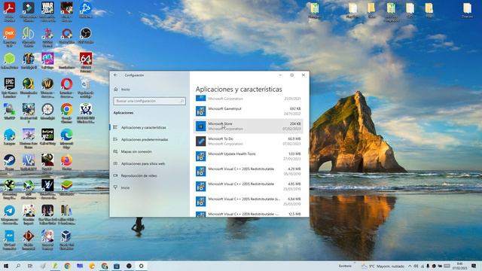This screenshot has width=482, height=271.
Task: Click the Microsoft To Do app icon
Action: pos(201,141)
